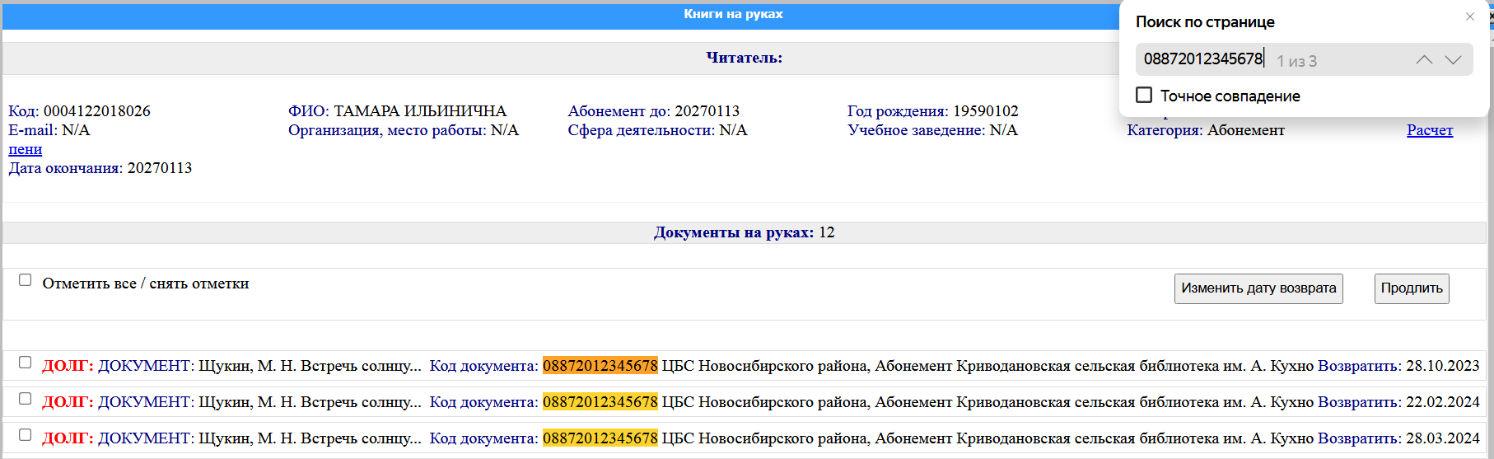
Task: Click the reader code 0004122018026
Action: pos(96,111)
